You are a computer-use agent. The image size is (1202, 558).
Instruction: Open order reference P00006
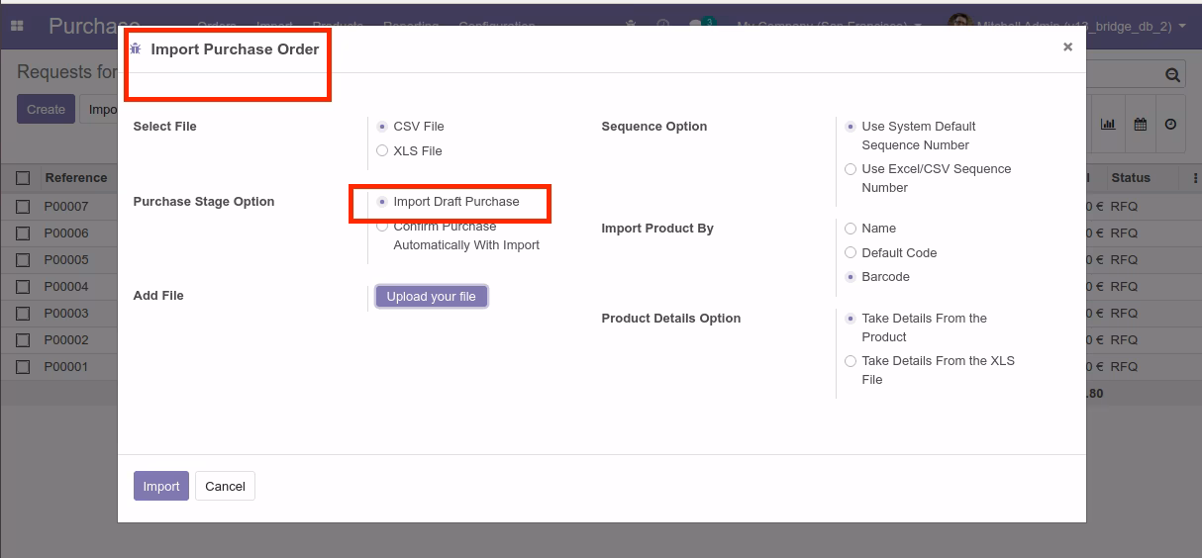click(66, 233)
